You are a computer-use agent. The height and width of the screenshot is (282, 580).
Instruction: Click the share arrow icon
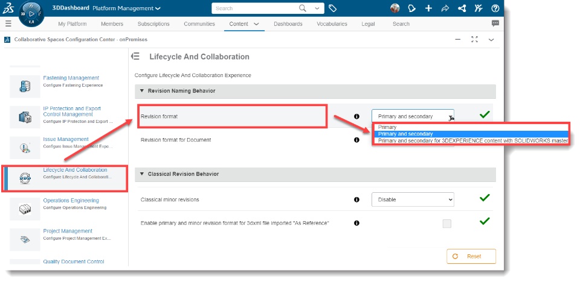click(445, 8)
